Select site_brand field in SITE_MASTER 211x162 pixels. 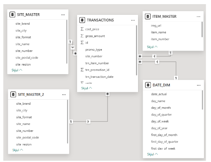(x=23, y=23)
